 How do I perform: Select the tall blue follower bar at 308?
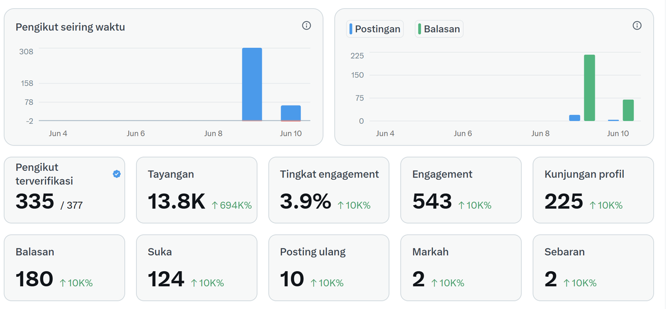(252, 84)
